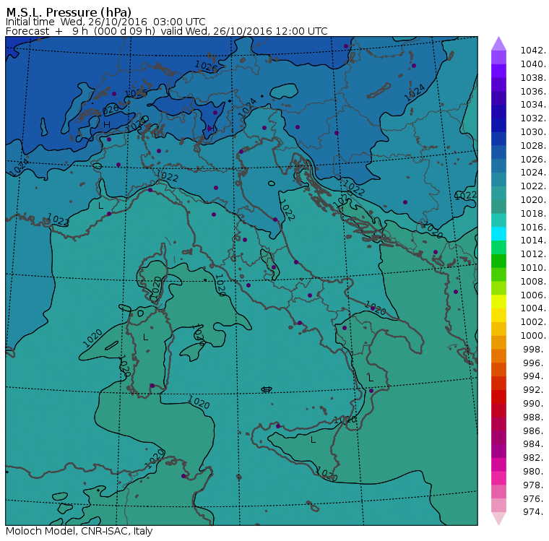The height and width of the screenshot is (541, 549).
Task: Click the '1008.' legend label
Action: pos(533,282)
